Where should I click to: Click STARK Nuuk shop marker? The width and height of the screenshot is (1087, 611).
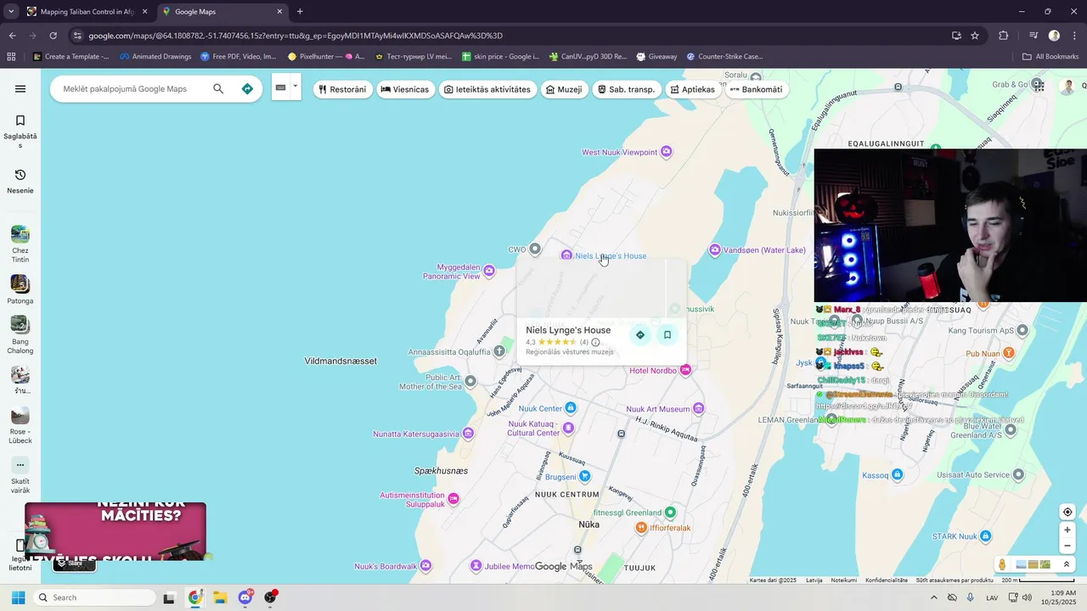[985, 536]
